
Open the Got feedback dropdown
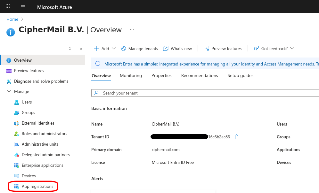pyautogui.click(x=274, y=48)
